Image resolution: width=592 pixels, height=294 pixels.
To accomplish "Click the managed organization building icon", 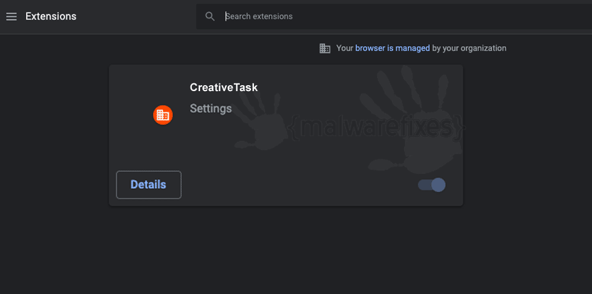I will tap(324, 49).
